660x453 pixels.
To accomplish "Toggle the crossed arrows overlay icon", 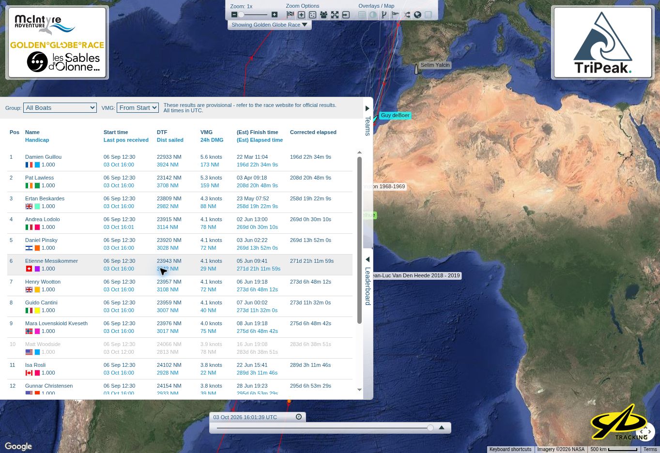I will click(407, 15).
